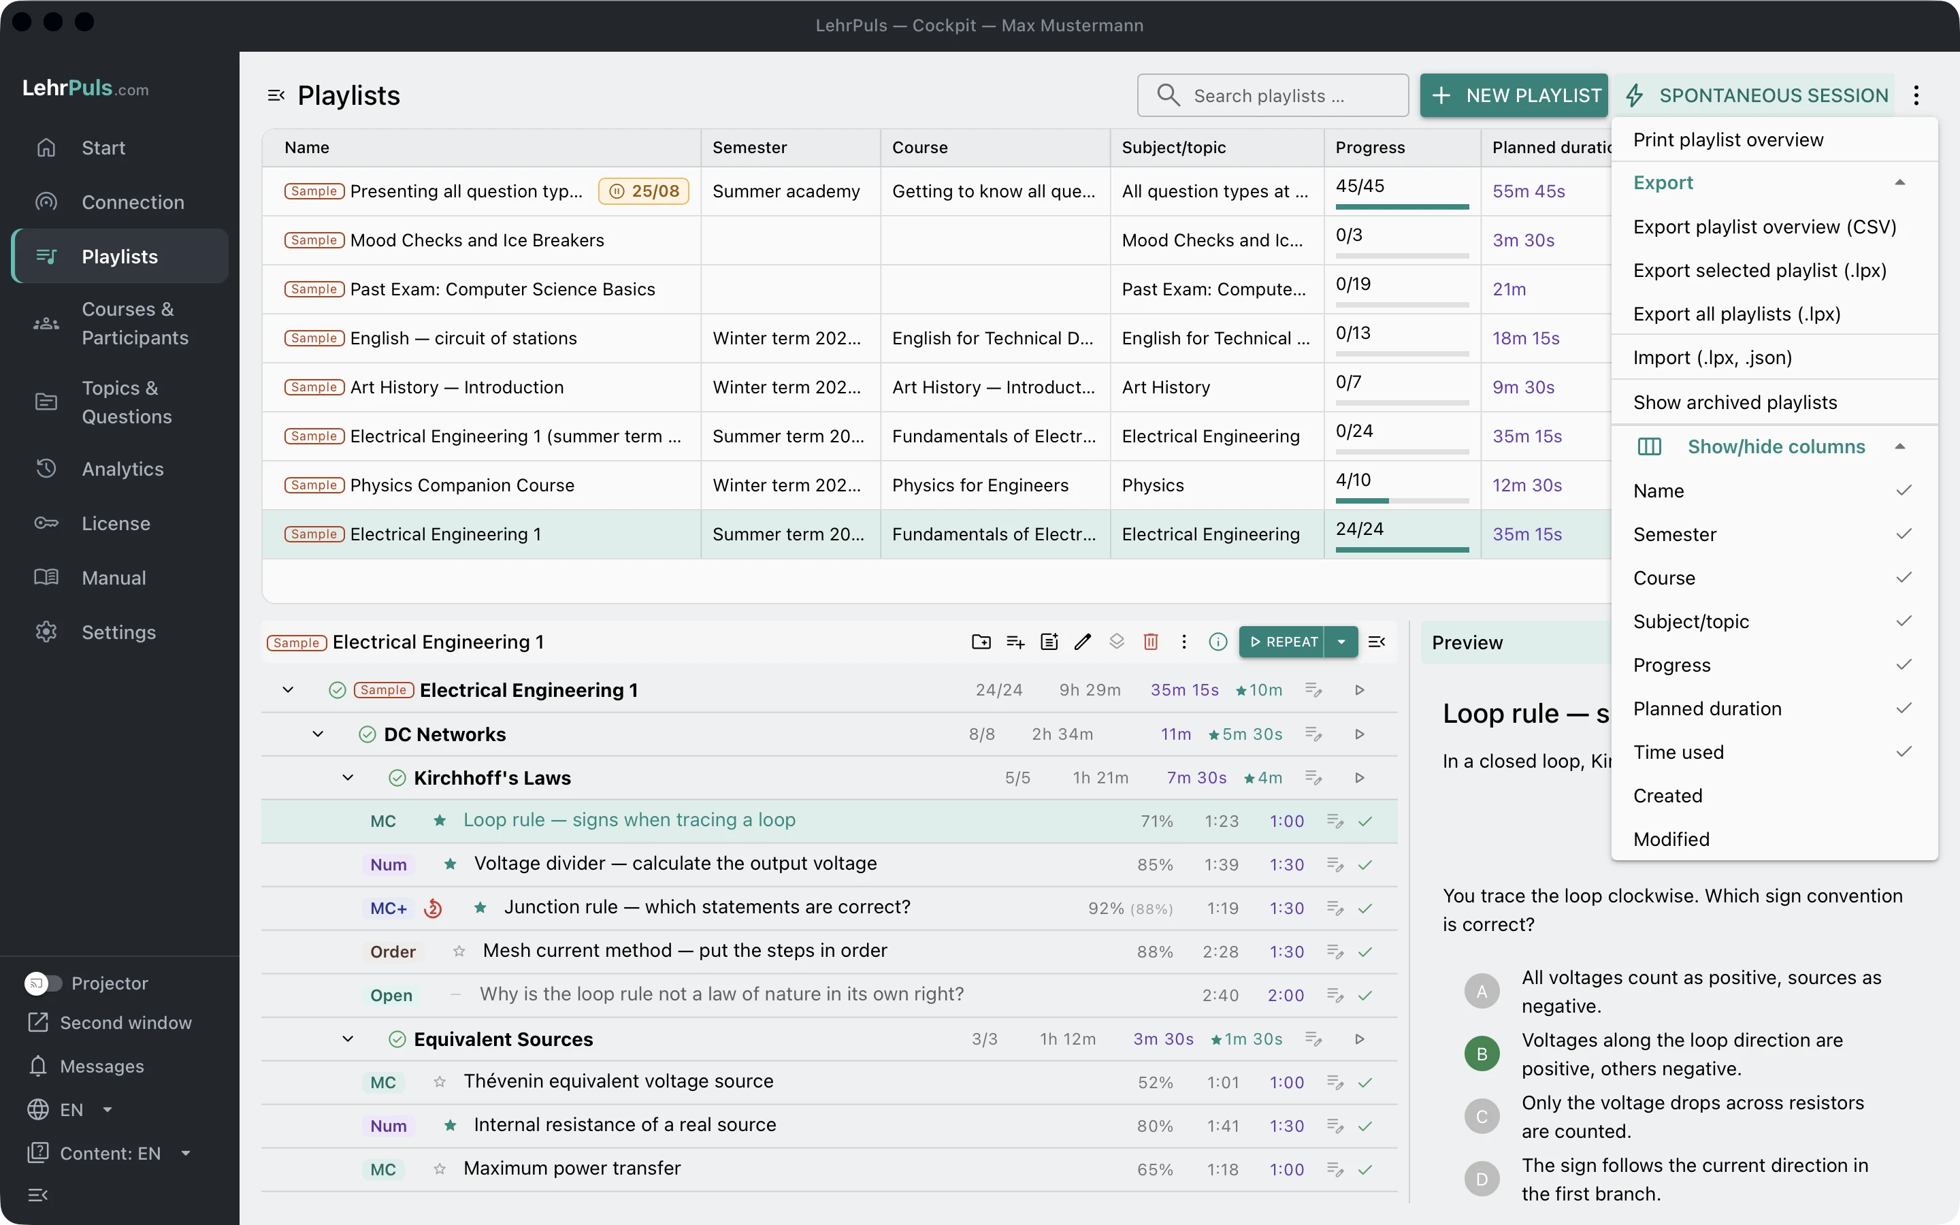The image size is (1960, 1225).
Task: Toggle Name column visibility
Action: point(1774,491)
